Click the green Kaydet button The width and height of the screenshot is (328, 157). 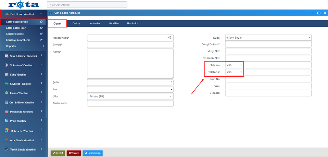58,153
